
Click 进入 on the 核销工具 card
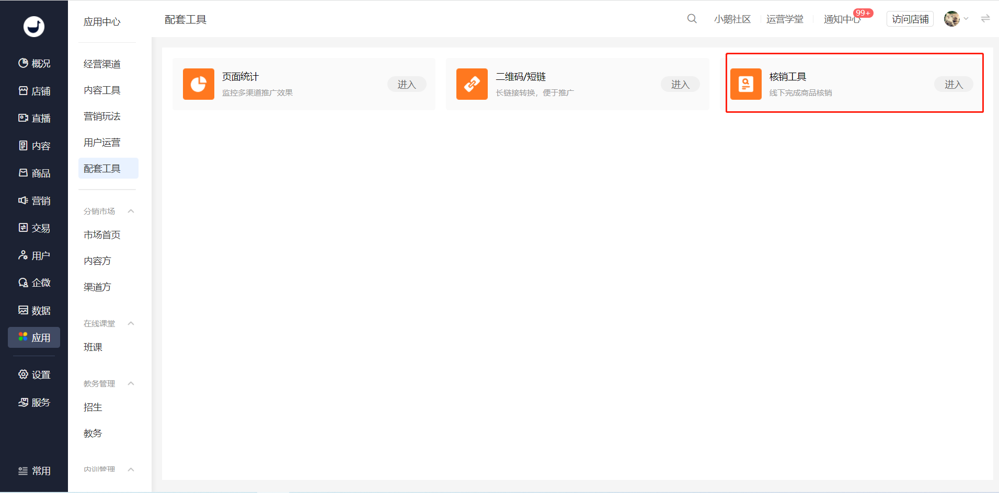pos(954,84)
